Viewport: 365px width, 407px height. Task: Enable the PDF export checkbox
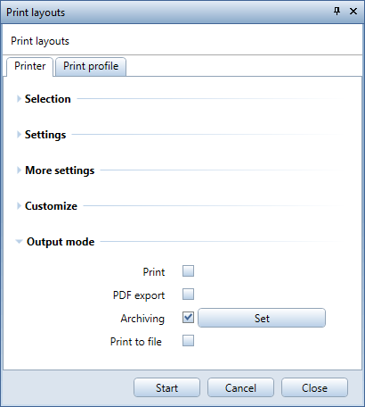(188, 295)
